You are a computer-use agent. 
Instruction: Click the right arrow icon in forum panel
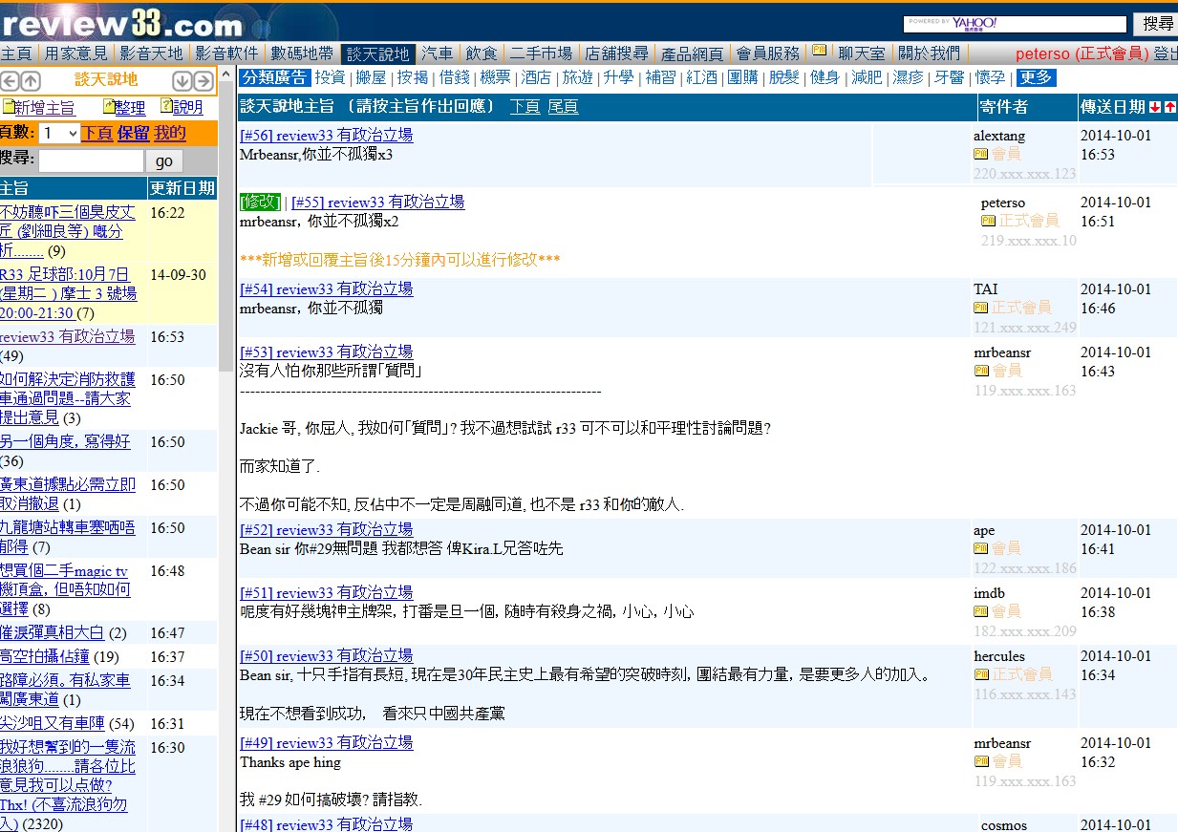point(203,81)
